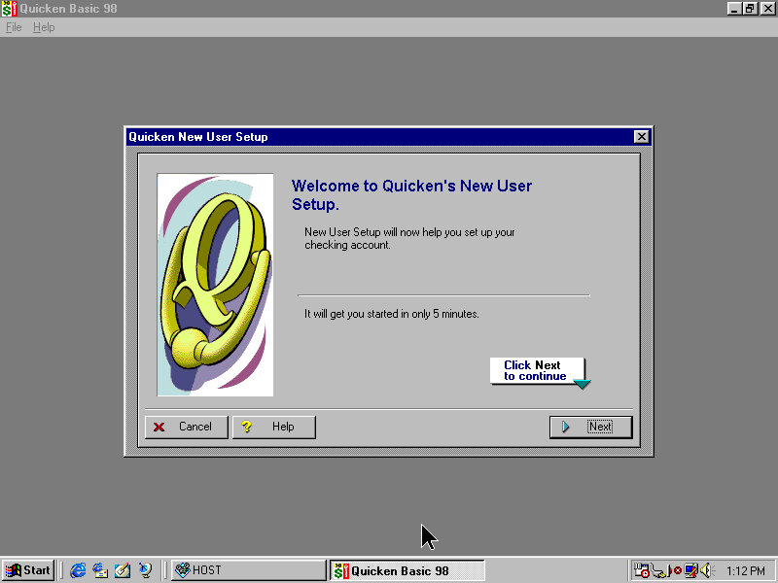This screenshot has width=778, height=583.
Task: Click the Show Desktop quick launch icon
Action: [x=123, y=570]
